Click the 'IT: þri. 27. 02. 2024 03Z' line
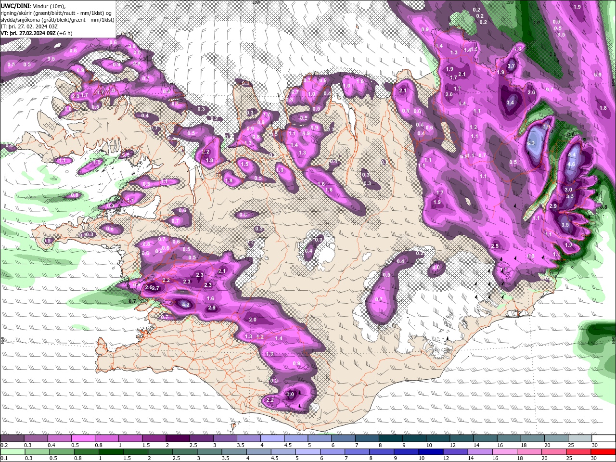 point(29,26)
